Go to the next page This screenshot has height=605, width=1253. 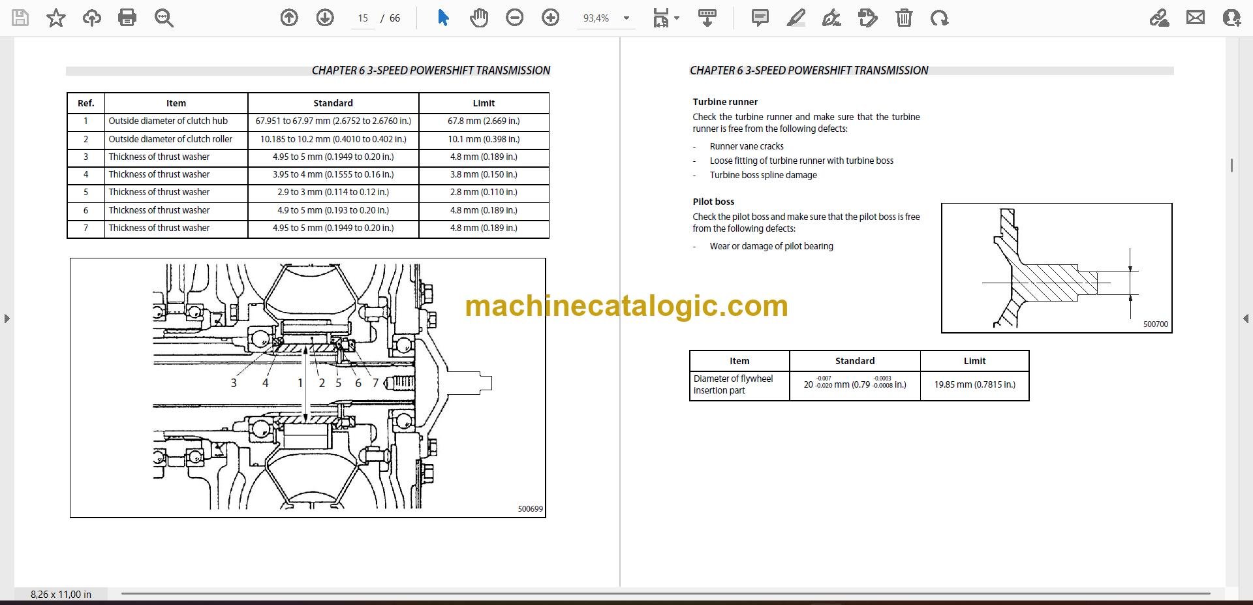coord(325,18)
